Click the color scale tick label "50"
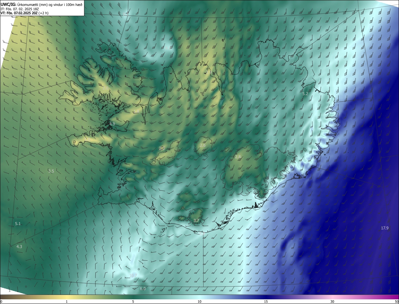 click(397, 302)
